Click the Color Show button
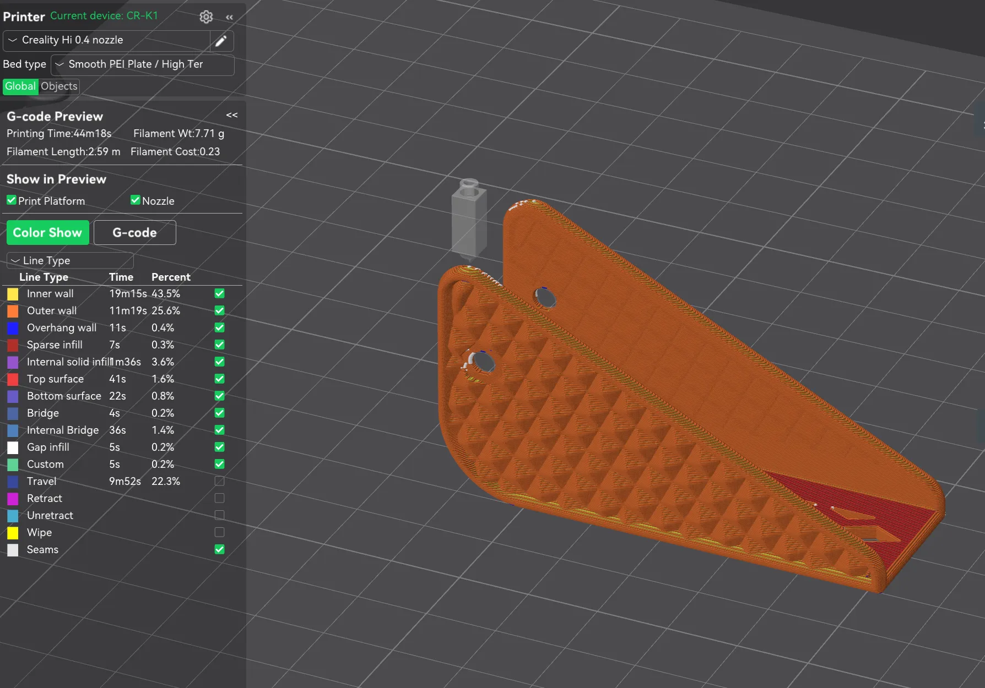 pos(47,233)
